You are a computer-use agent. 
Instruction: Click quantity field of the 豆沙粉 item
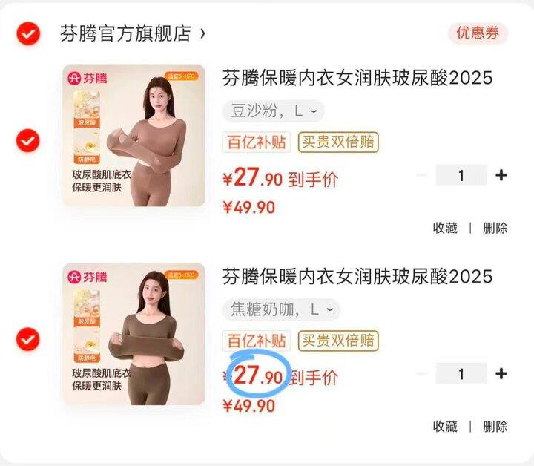[461, 175]
